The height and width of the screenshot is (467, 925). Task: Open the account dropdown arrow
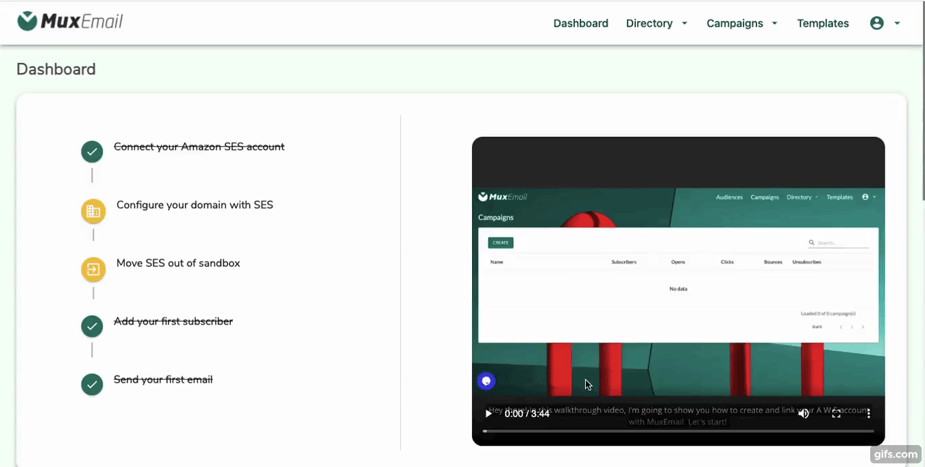[x=897, y=23]
